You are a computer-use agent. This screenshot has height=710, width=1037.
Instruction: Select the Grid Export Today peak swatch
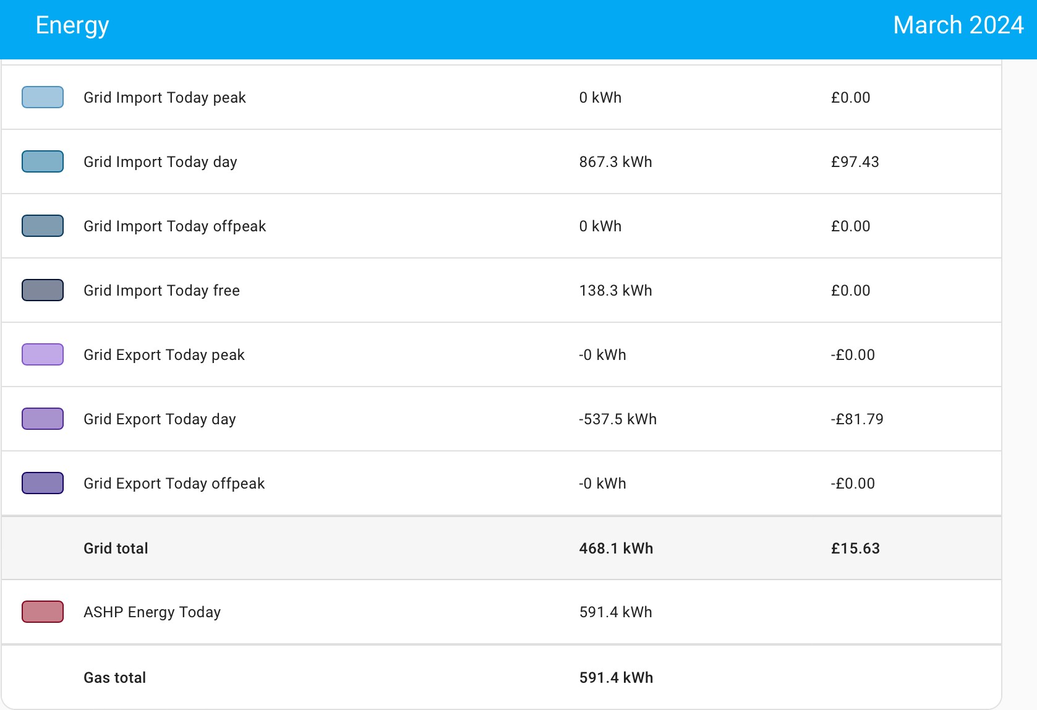[43, 354]
